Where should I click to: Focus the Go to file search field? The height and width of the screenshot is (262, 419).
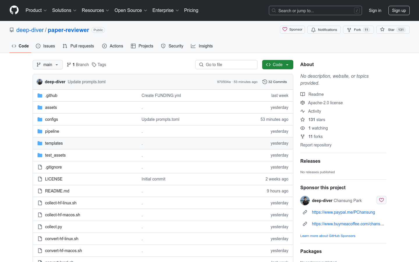(x=226, y=65)
